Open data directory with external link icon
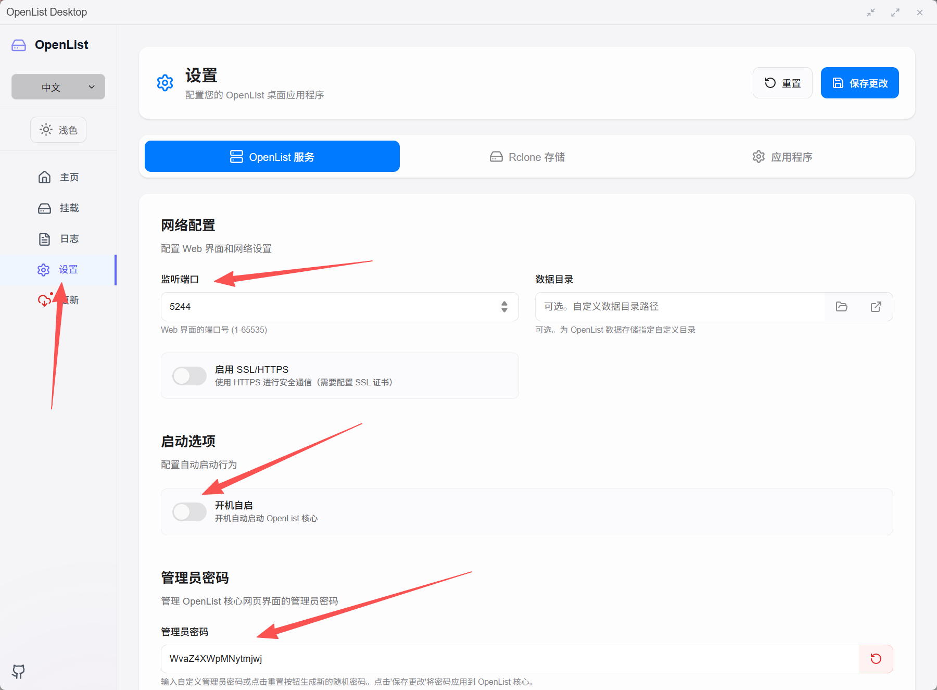The image size is (937, 690). tap(876, 307)
